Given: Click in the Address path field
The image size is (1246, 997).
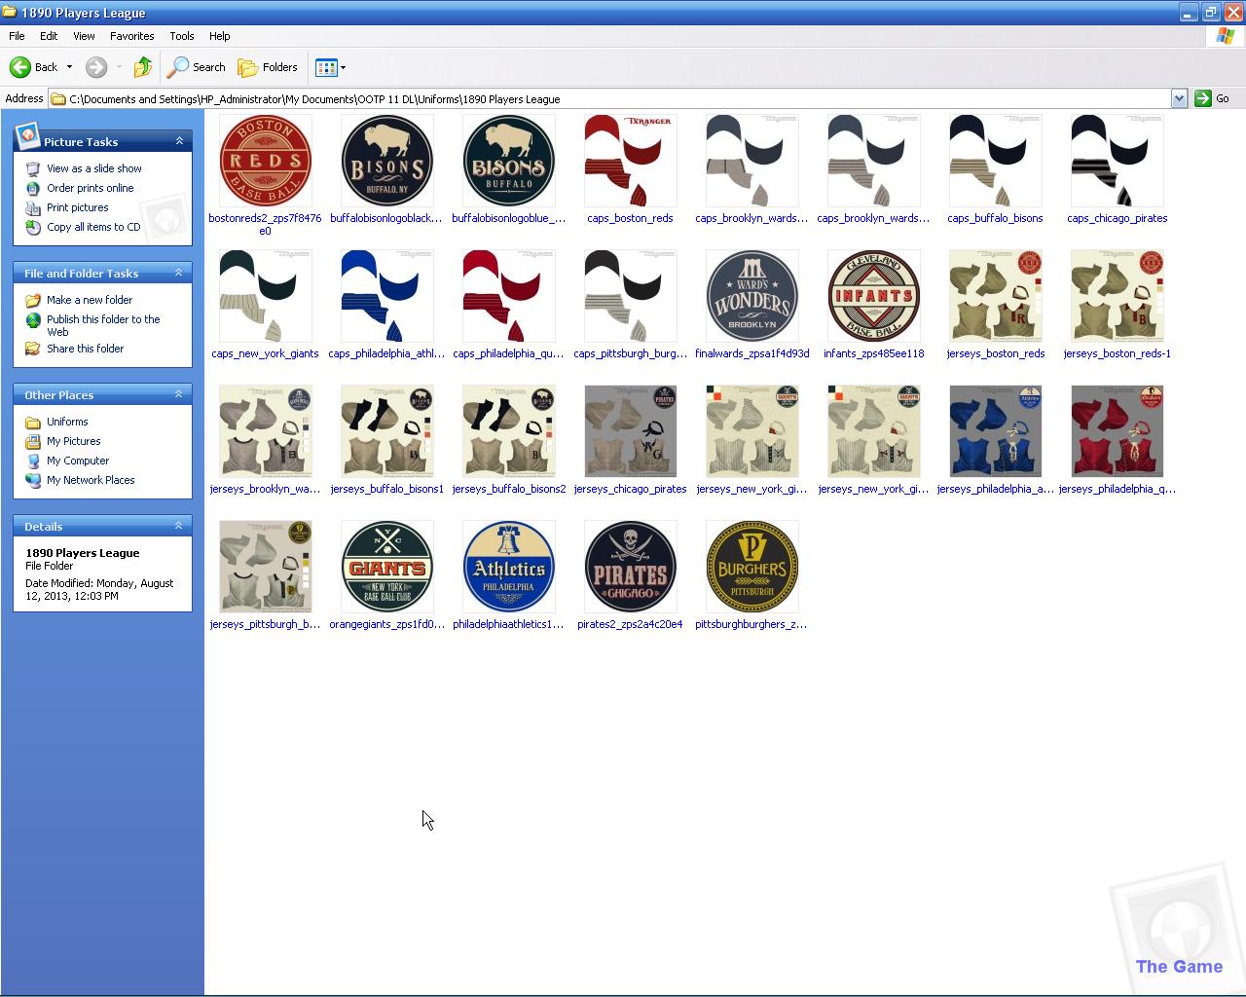Looking at the screenshot, I should 610,98.
